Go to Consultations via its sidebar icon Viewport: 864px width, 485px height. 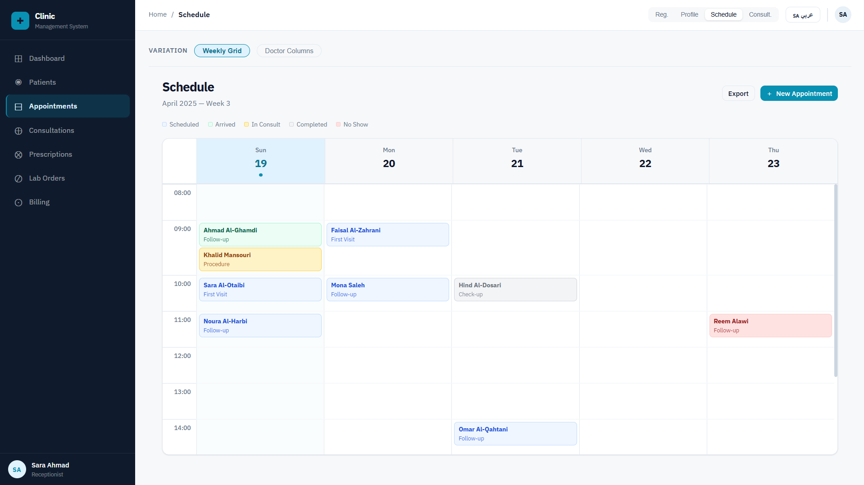pyautogui.click(x=18, y=131)
